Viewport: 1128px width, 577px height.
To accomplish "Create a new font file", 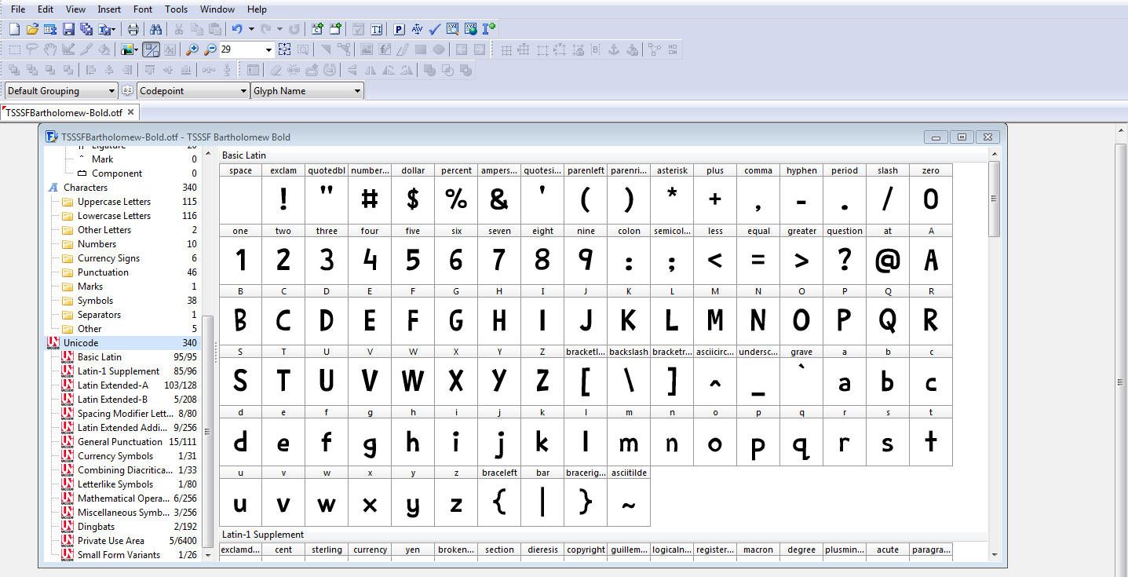I will [x=14, y=29].
